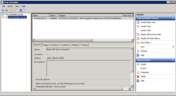Click the Display All Running Tasks icon
This screenshot has height=96, width=176.
[x=138, y=35]
